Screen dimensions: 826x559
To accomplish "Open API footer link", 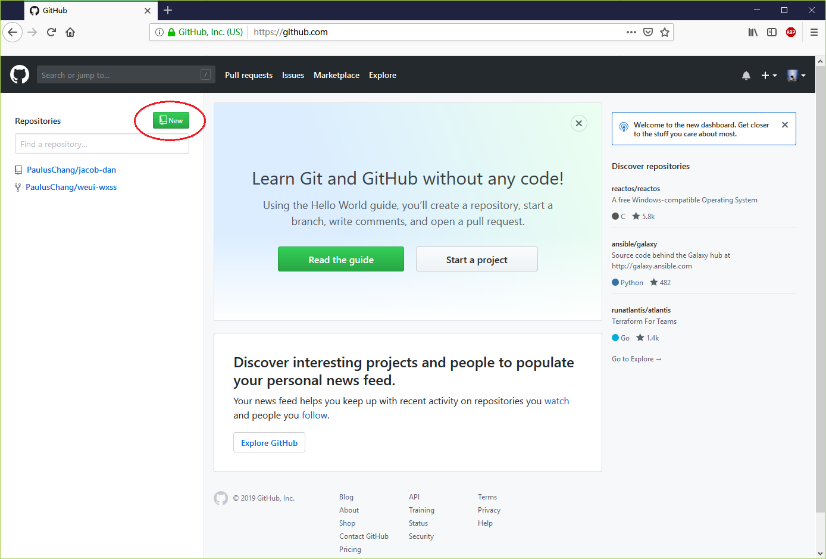I will [x=414, y=497].
